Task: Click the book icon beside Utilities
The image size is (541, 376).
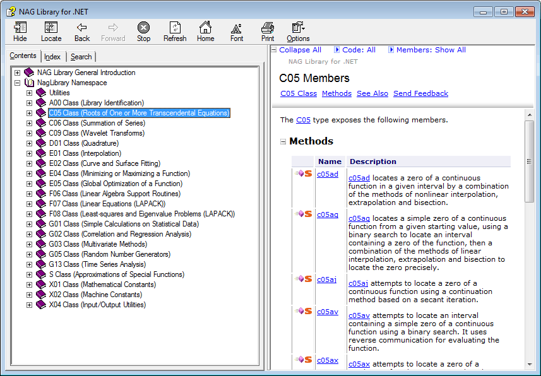Action: 41,93
